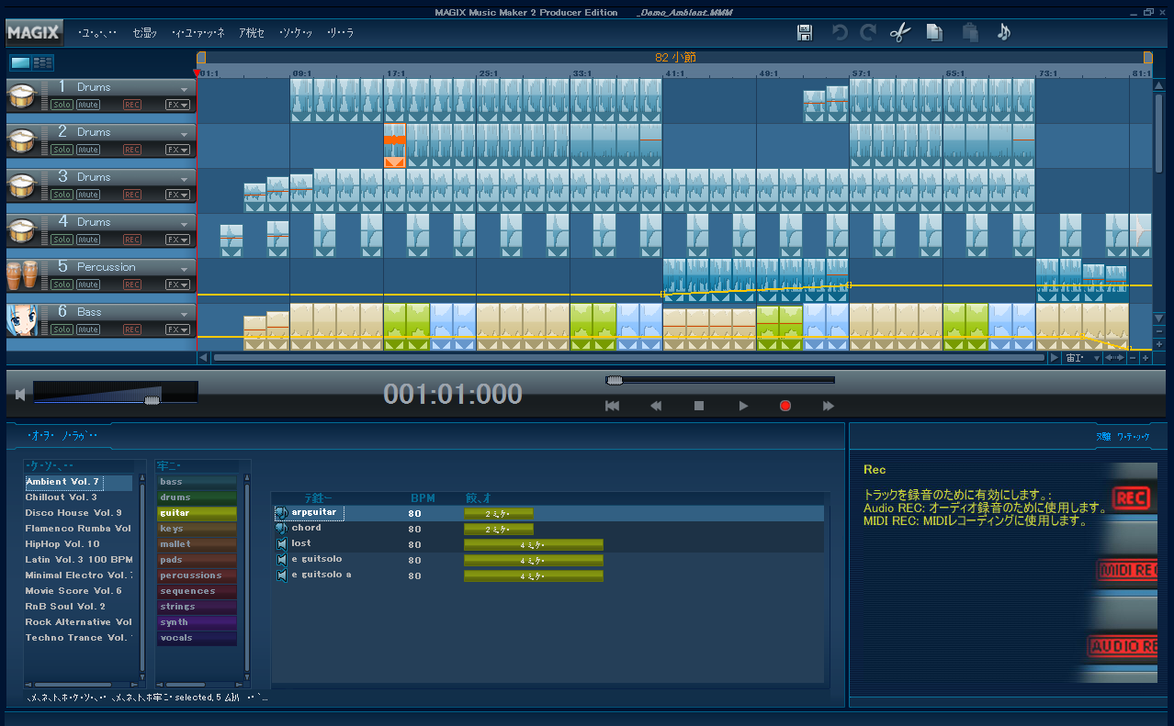This screenshot has height=726, width=1174.
Task: Start playback with the play button
Action: [743, 406]
